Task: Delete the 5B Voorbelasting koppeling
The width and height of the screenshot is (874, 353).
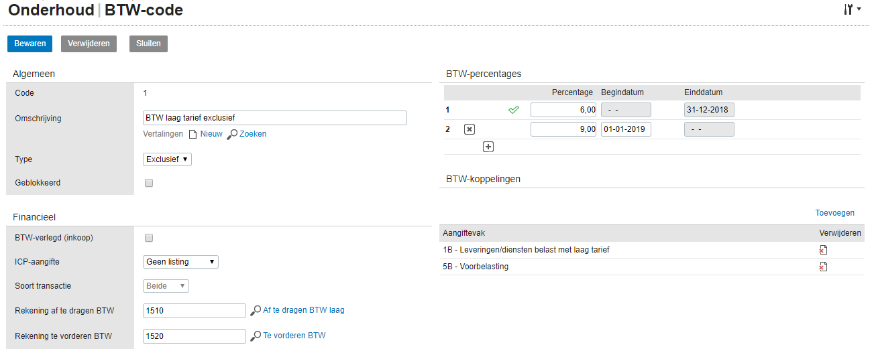Action: (823, 267)
